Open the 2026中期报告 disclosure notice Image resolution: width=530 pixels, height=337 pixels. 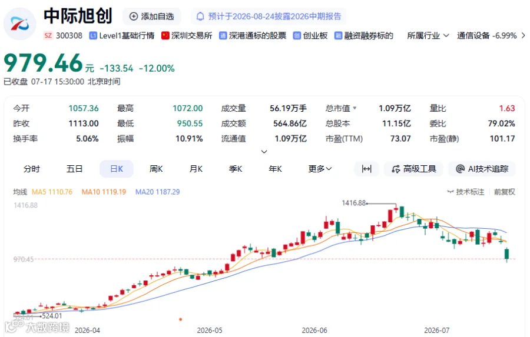click(x=269, y=16)
